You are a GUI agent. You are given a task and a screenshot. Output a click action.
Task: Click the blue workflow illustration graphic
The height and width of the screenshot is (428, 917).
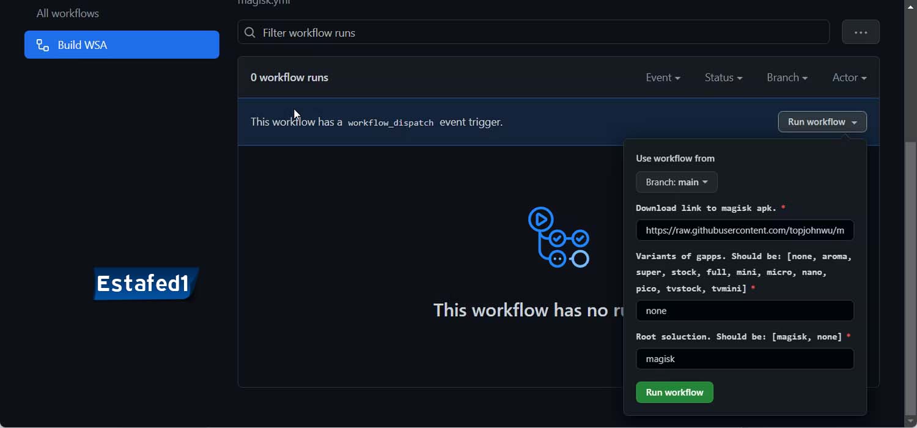[x=558, y=237]
